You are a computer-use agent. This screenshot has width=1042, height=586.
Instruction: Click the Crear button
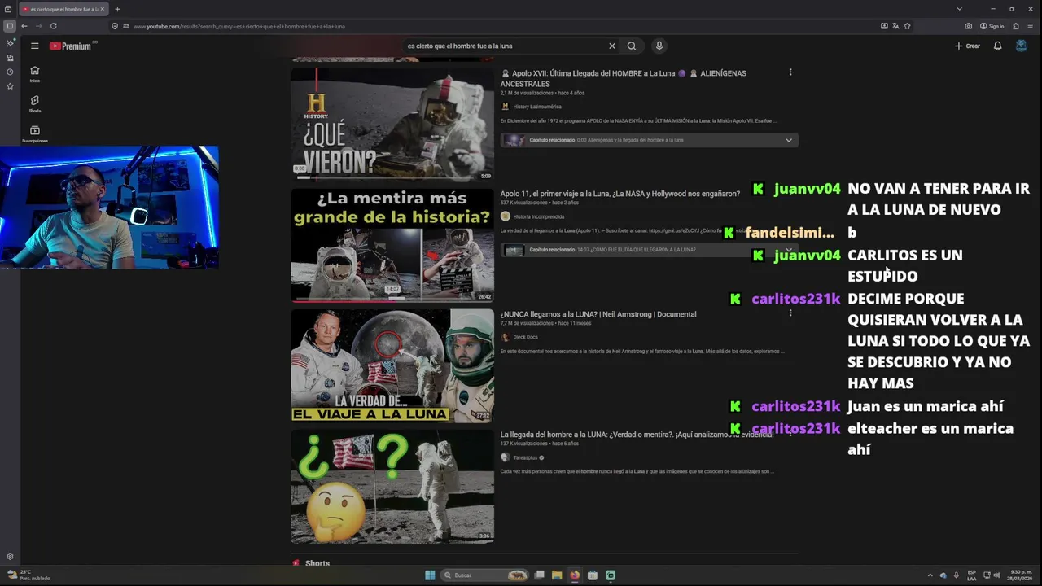pyautogui.click(x=967, y=46)
